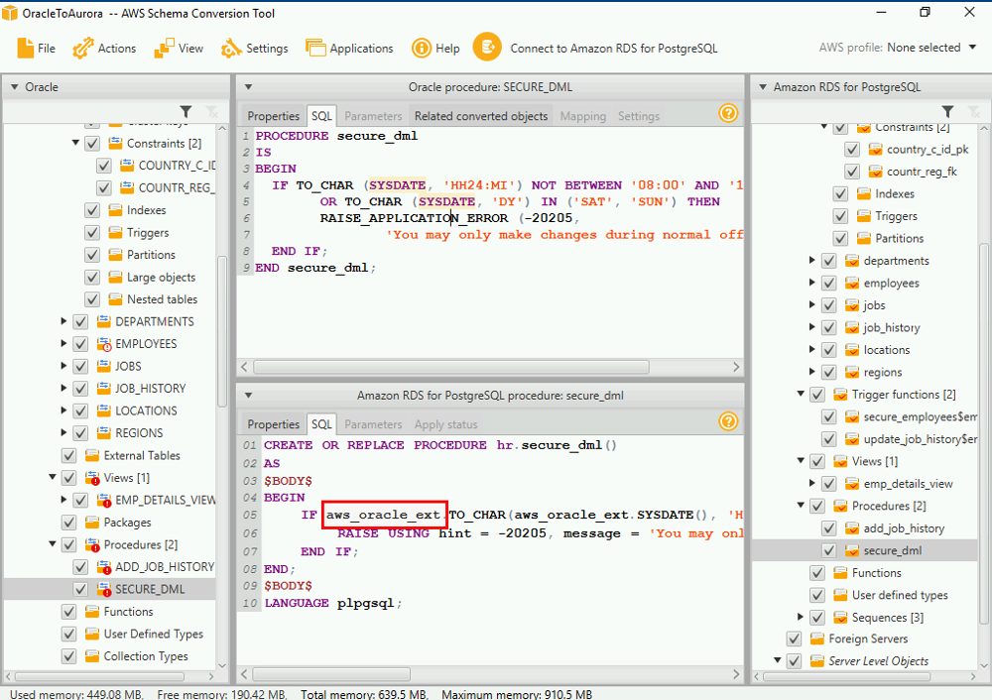This screenshot has width=992, height=700.
Task: Expand the JOB_HISTORY table node
Action: coord(63,388)
